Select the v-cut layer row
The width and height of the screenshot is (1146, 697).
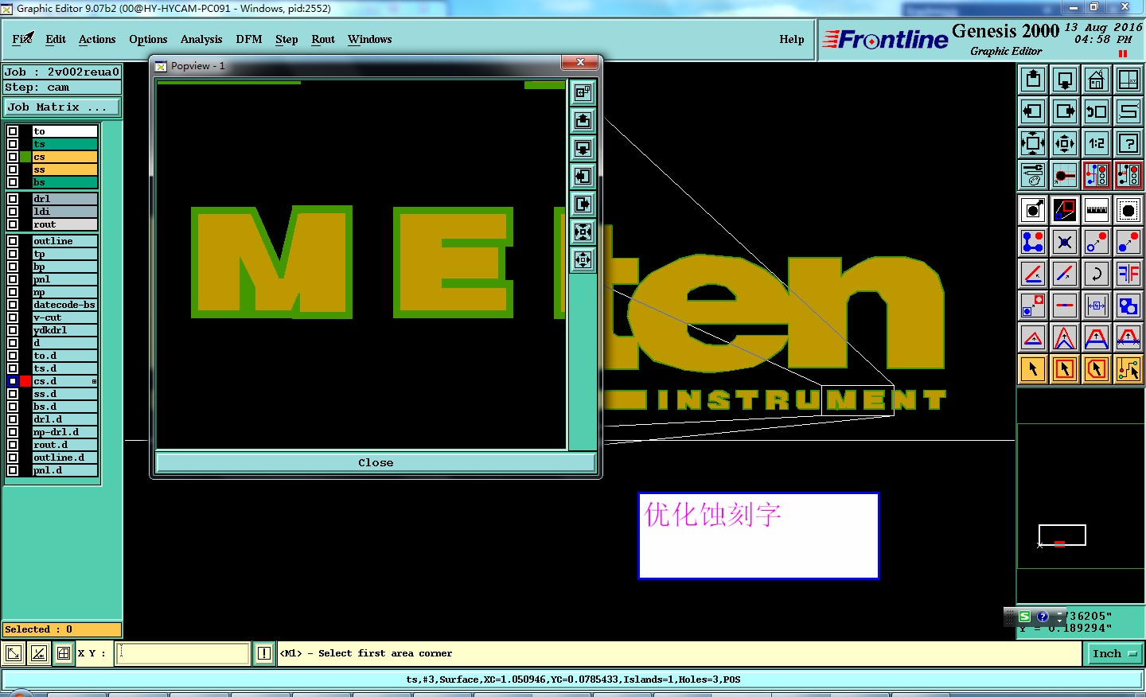point(65,317)
